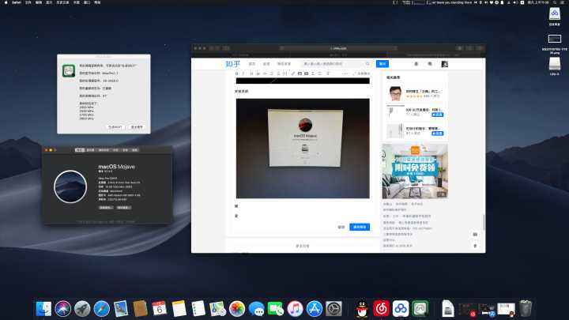Click the Zhihu notification bell icon
Viewport: 569px width, 320px height.
point(416,64)
